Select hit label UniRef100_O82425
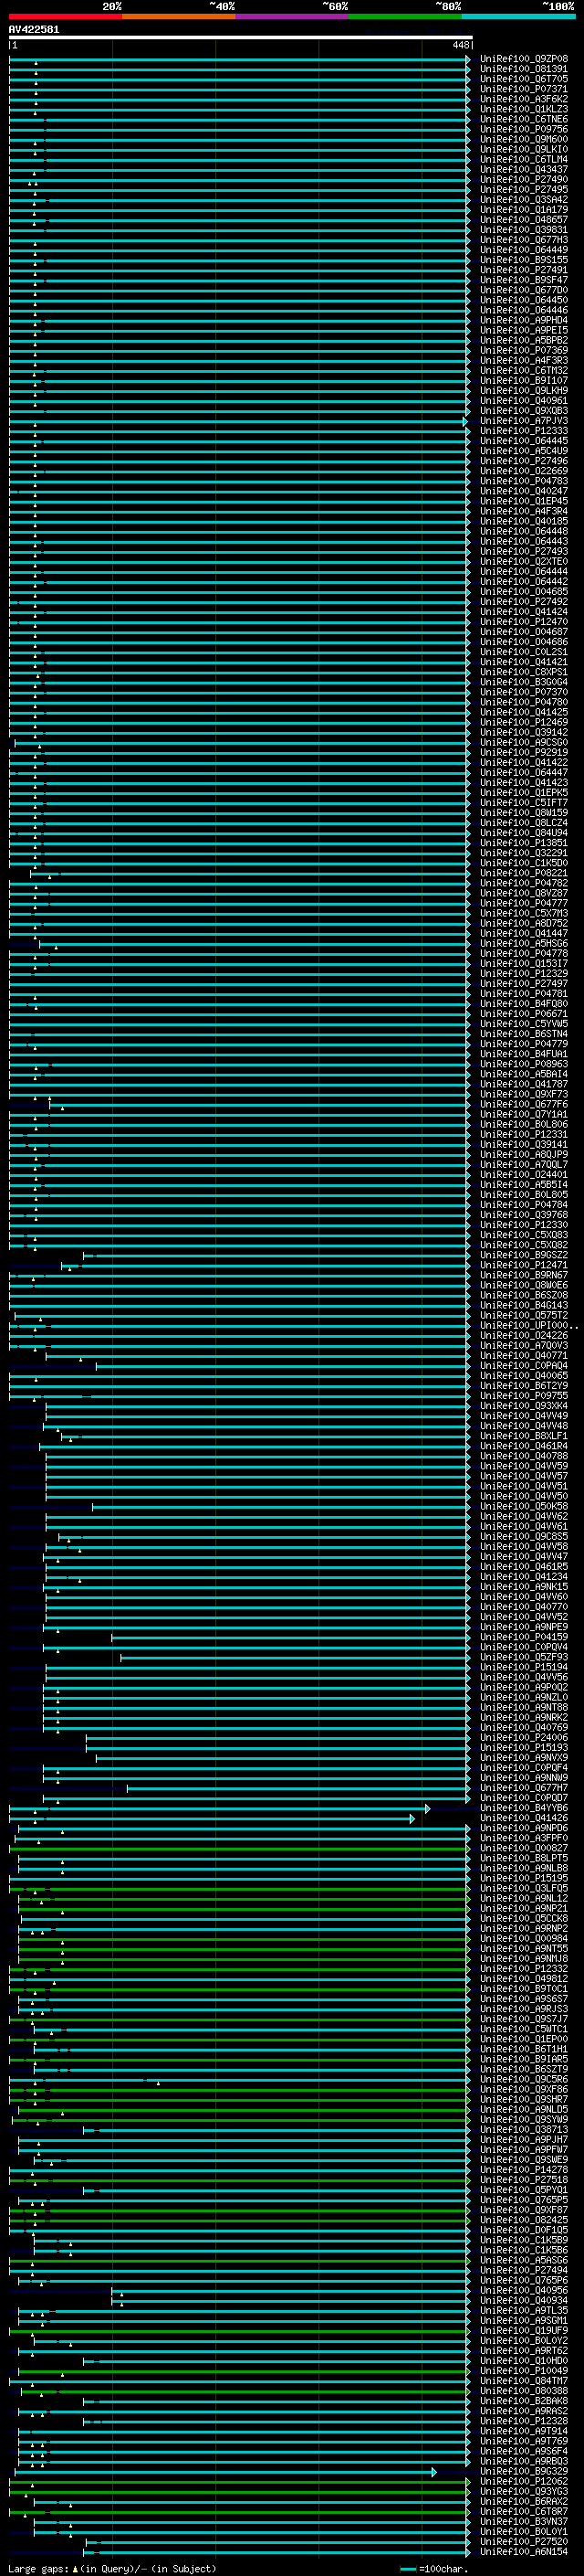The image size is (584, 2576). [x=524, y=2220]
